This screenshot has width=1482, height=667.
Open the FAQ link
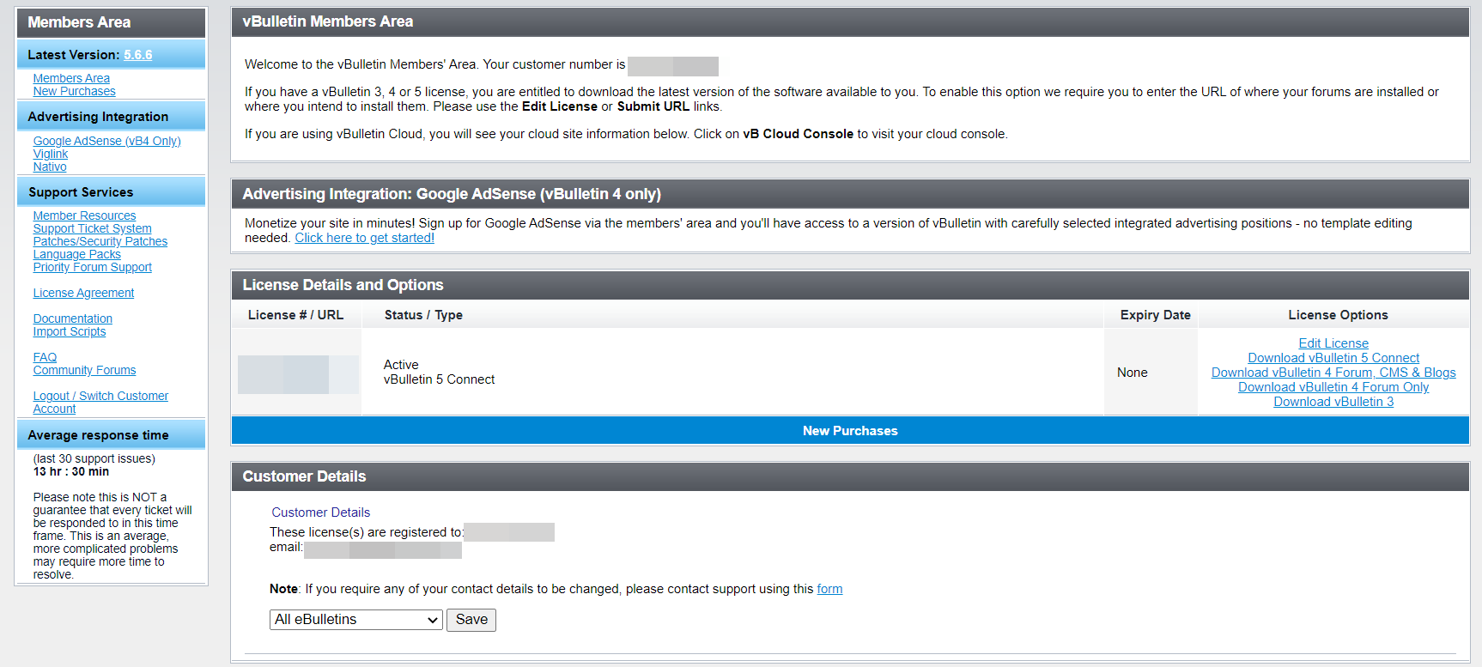[x=45, y=357]
